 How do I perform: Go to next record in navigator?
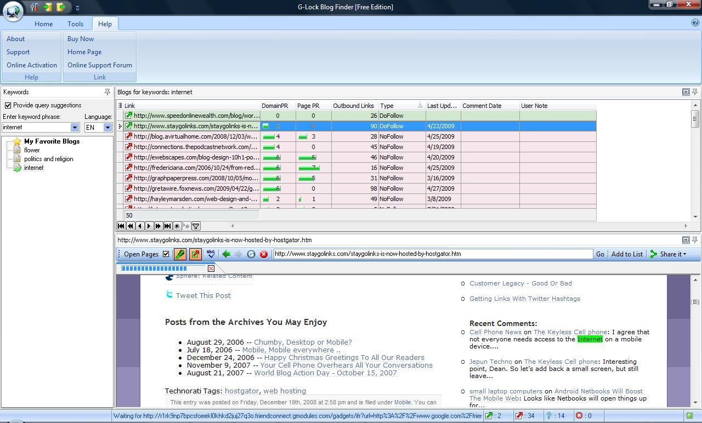click(x=149, y=226)
